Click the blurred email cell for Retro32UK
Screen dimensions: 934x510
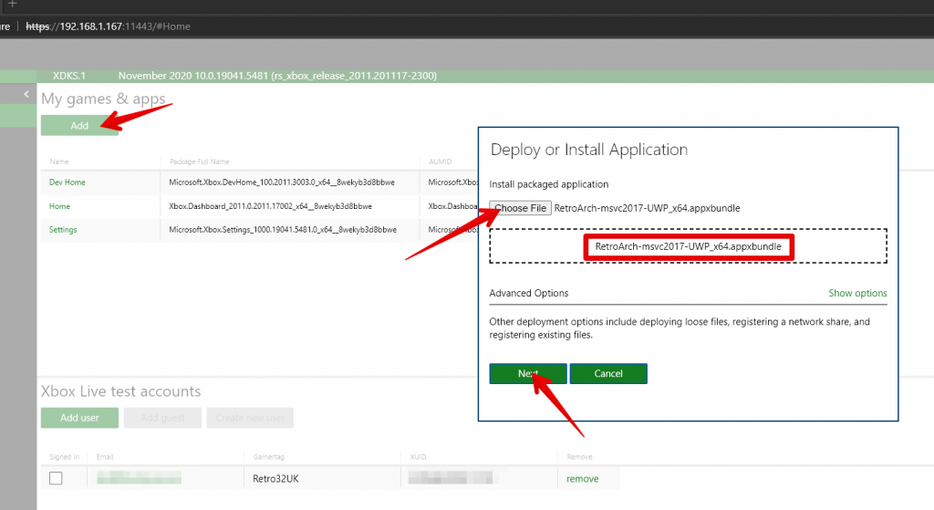[140, 478]
